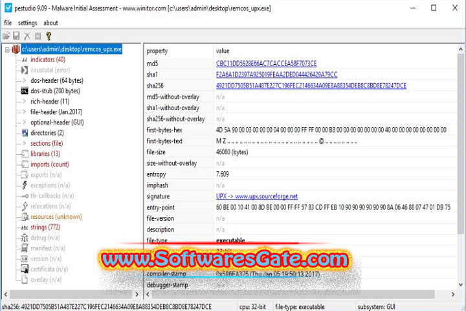Click the relocations arrow icon
The height and width of the screenshot is (311, 466).
[25, 206]
